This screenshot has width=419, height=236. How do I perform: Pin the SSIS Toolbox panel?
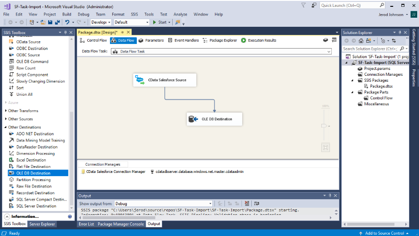(x=65, y=32)
